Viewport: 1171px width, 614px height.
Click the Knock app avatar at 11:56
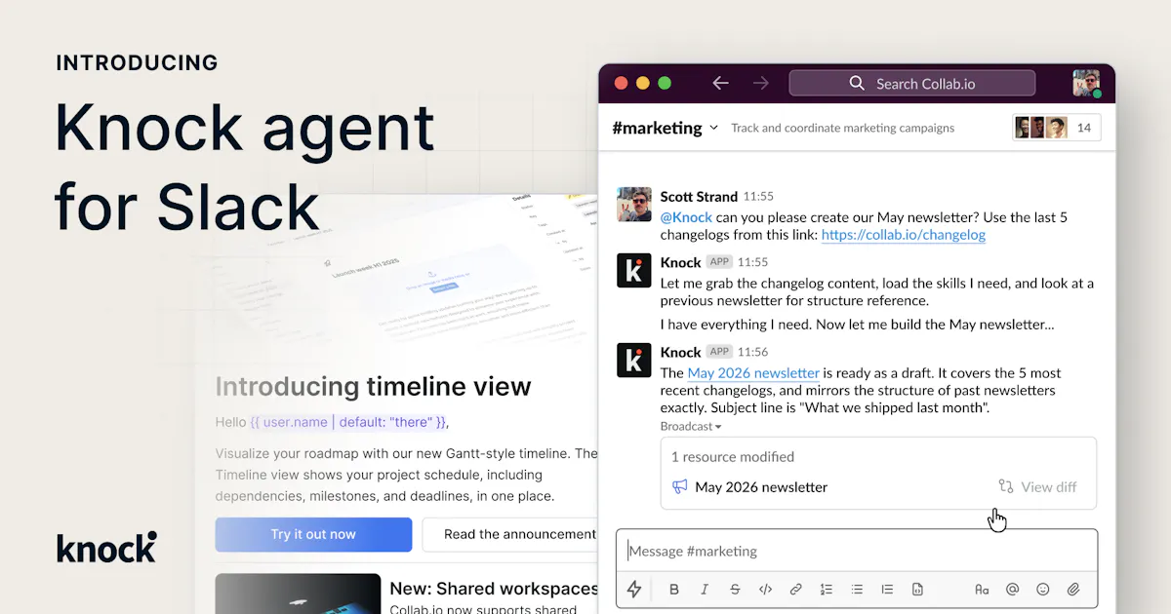click(634, 360)
